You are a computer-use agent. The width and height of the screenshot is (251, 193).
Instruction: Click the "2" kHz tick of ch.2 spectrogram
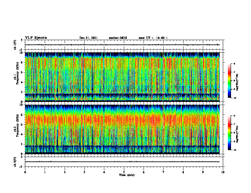22,144
